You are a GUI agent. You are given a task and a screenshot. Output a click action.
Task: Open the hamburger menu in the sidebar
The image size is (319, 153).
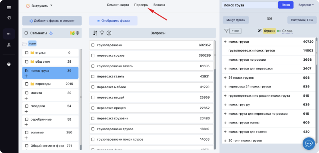[x=9, y=8]
